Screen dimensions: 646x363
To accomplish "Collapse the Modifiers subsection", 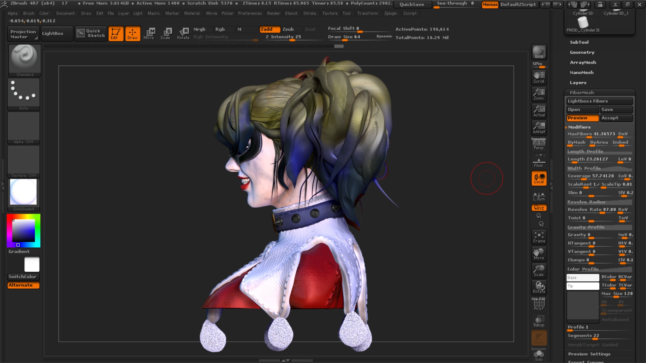I will 579,127.
